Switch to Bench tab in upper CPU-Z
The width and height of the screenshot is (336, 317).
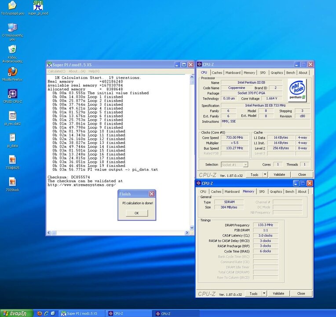291,73
